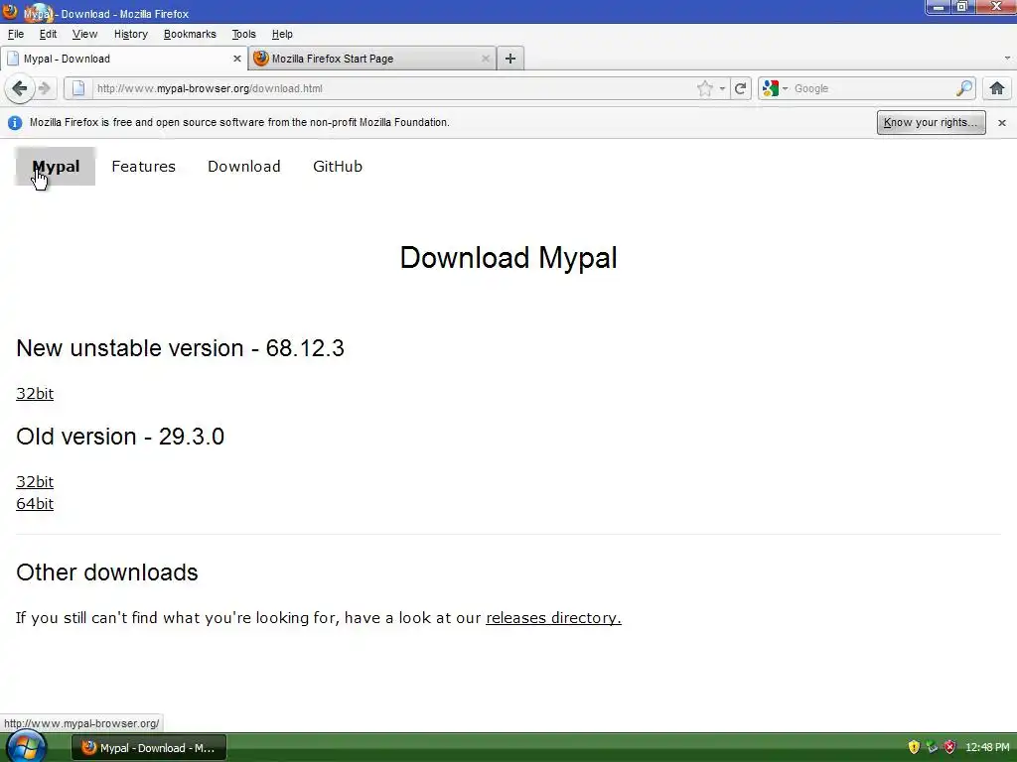Click the blue info icon in notification bar
Viewport: 1017px width, 762px height.
pos(15,122)
